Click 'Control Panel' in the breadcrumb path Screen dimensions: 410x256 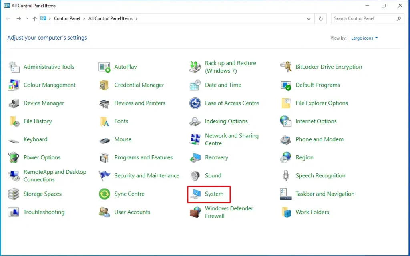(x=67, y=19)
